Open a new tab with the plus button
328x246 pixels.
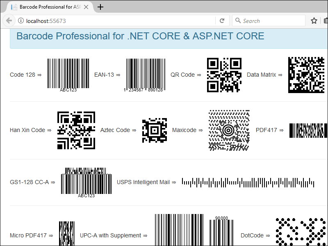pyautogui.click(x=100, y=7)
